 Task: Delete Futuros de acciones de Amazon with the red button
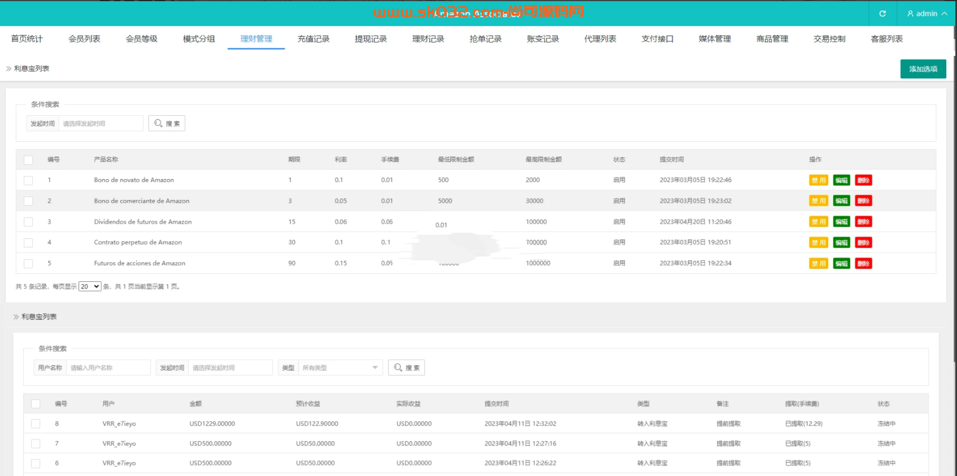pyautogui.click(x=863, y=264)
